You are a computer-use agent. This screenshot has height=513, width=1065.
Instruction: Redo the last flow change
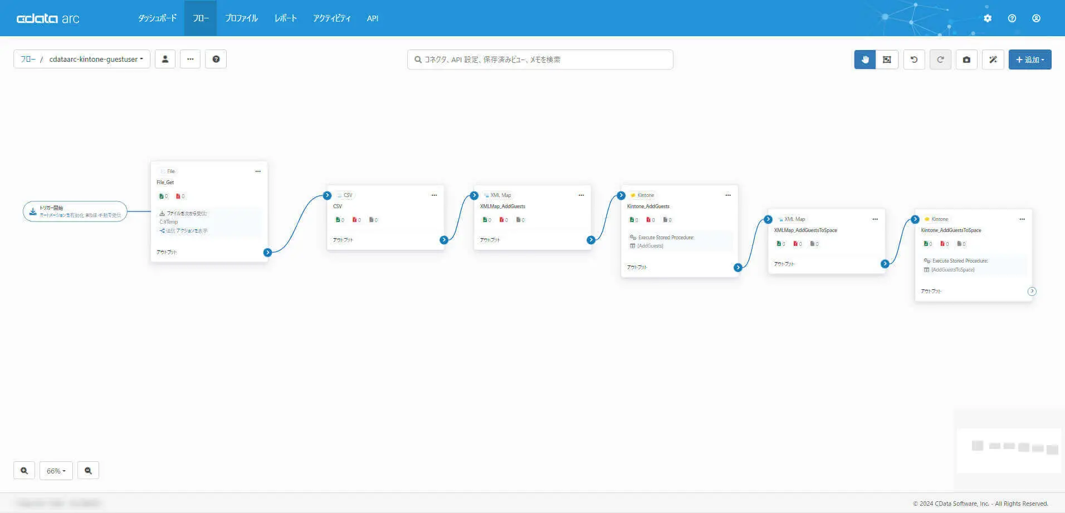[940, 60]
